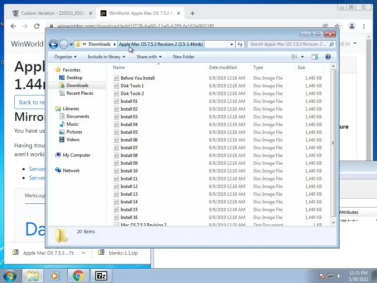The height and width of the screenshot is (283, 377).
Task: Open the address bar history dropdown
Action: point(232,44)
